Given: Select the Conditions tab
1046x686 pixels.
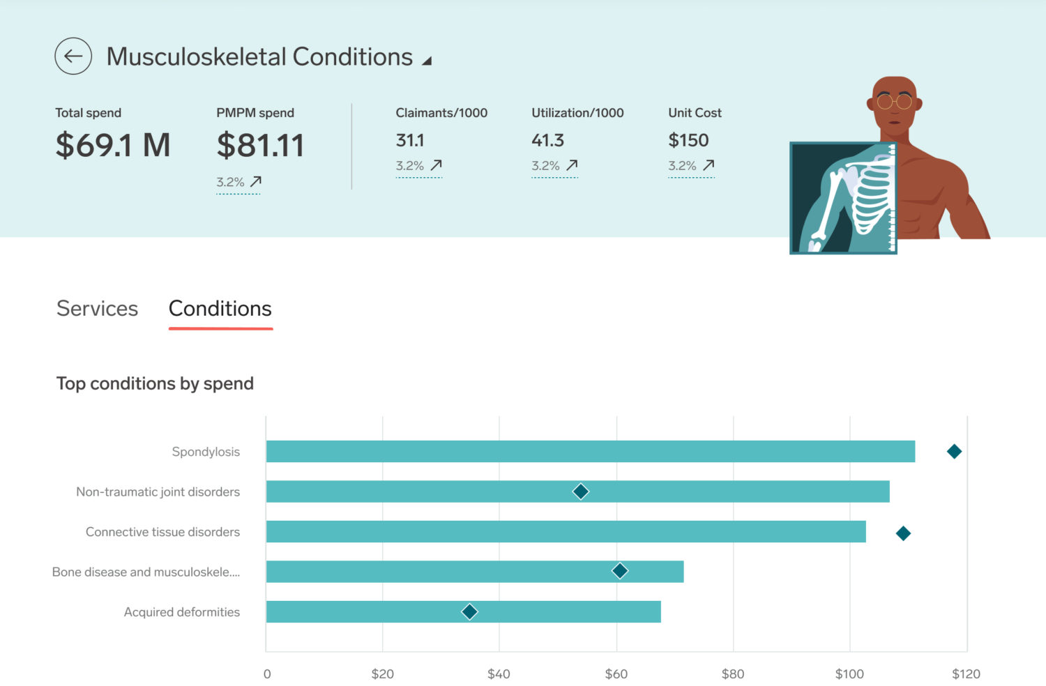Looking at the screenshot, I should (220, 308).
